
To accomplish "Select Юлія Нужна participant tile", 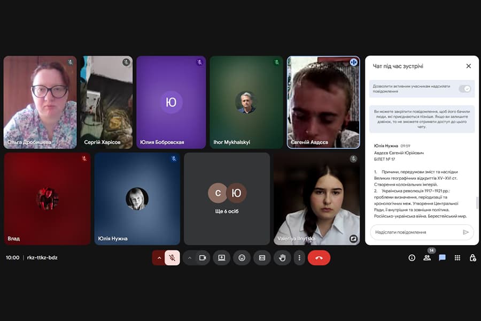I will pos(137,198).
